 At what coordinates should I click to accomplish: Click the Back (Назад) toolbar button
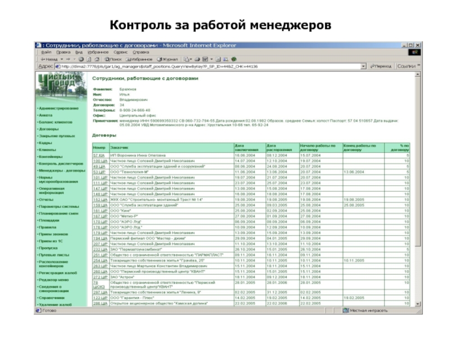coord(51,59)
